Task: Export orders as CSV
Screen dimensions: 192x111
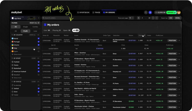Action: (x=171, y=18)
